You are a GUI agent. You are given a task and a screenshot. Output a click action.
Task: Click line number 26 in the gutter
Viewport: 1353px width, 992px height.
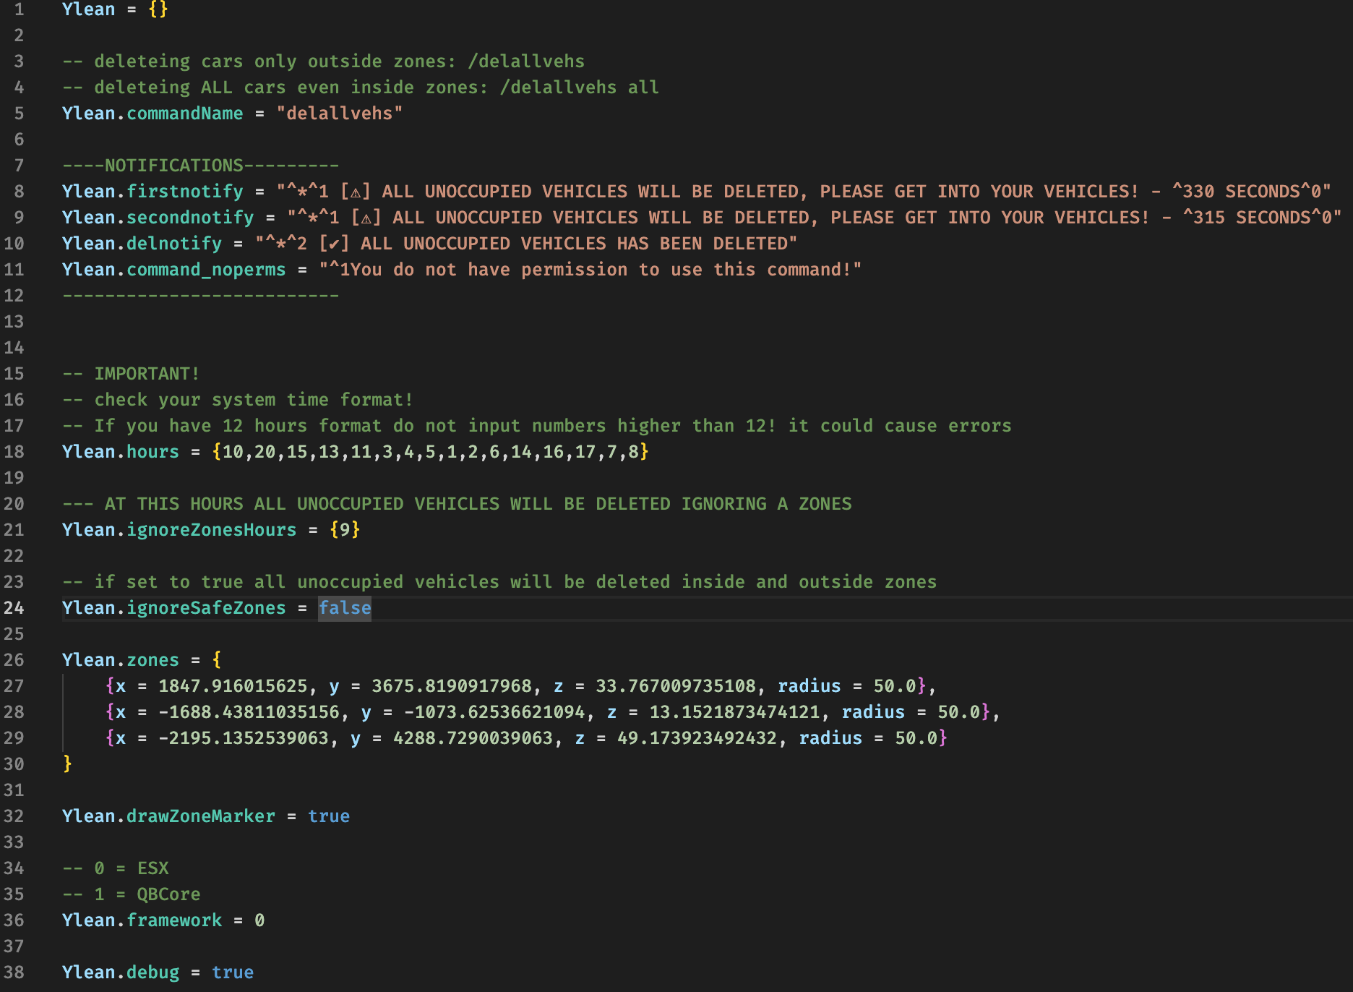(14, 660)
